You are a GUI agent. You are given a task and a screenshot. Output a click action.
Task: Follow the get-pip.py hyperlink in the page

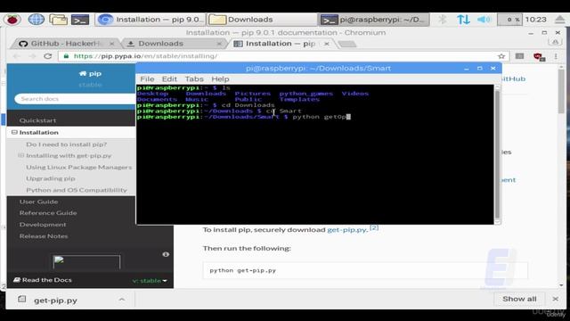click(346, 230)
